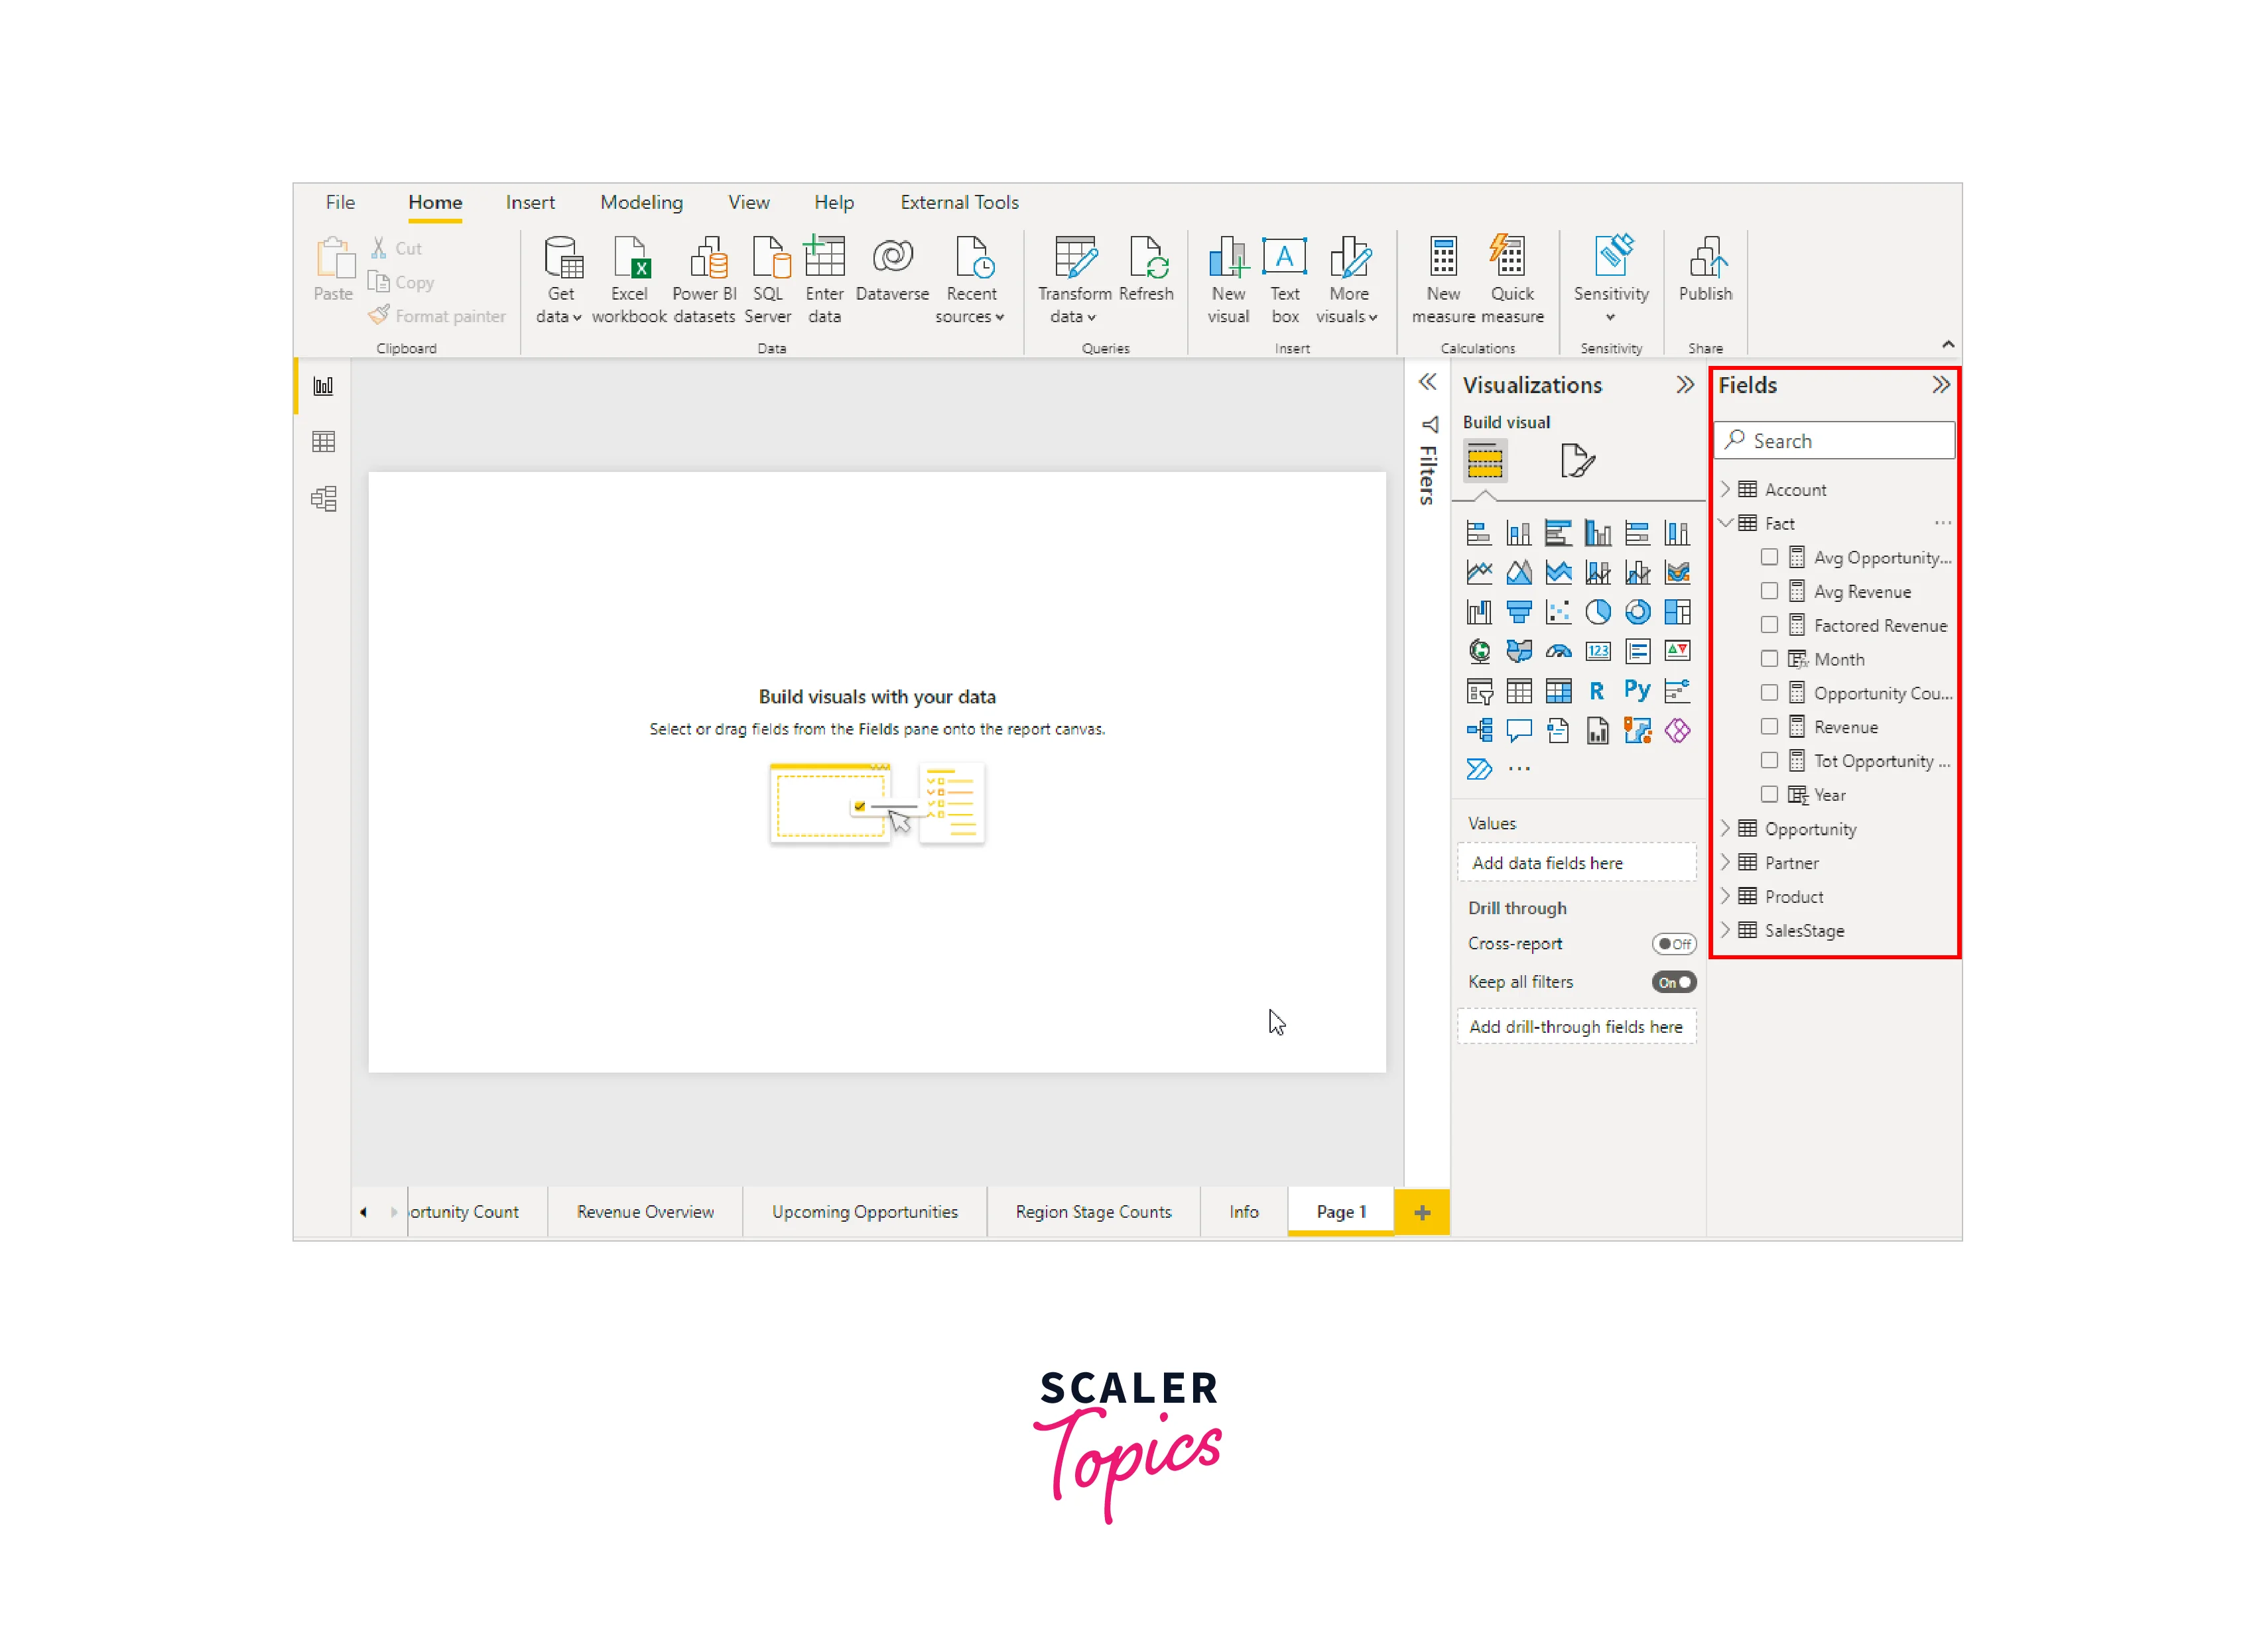Open the Modeling ribbon tab
This screenshot has width=2255, height=1652.
641,203
